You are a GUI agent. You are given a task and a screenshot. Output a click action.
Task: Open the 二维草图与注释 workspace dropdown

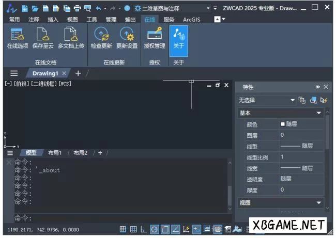tap(208, 8)
